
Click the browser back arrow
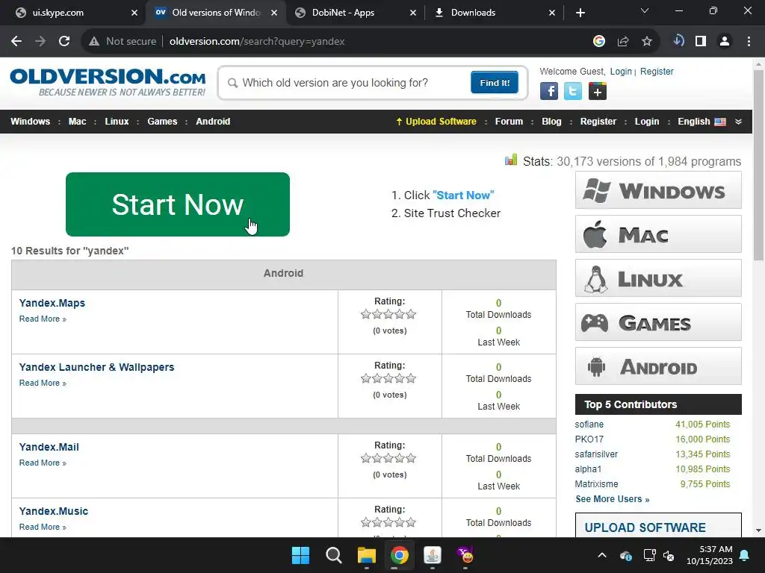point(16,42)
